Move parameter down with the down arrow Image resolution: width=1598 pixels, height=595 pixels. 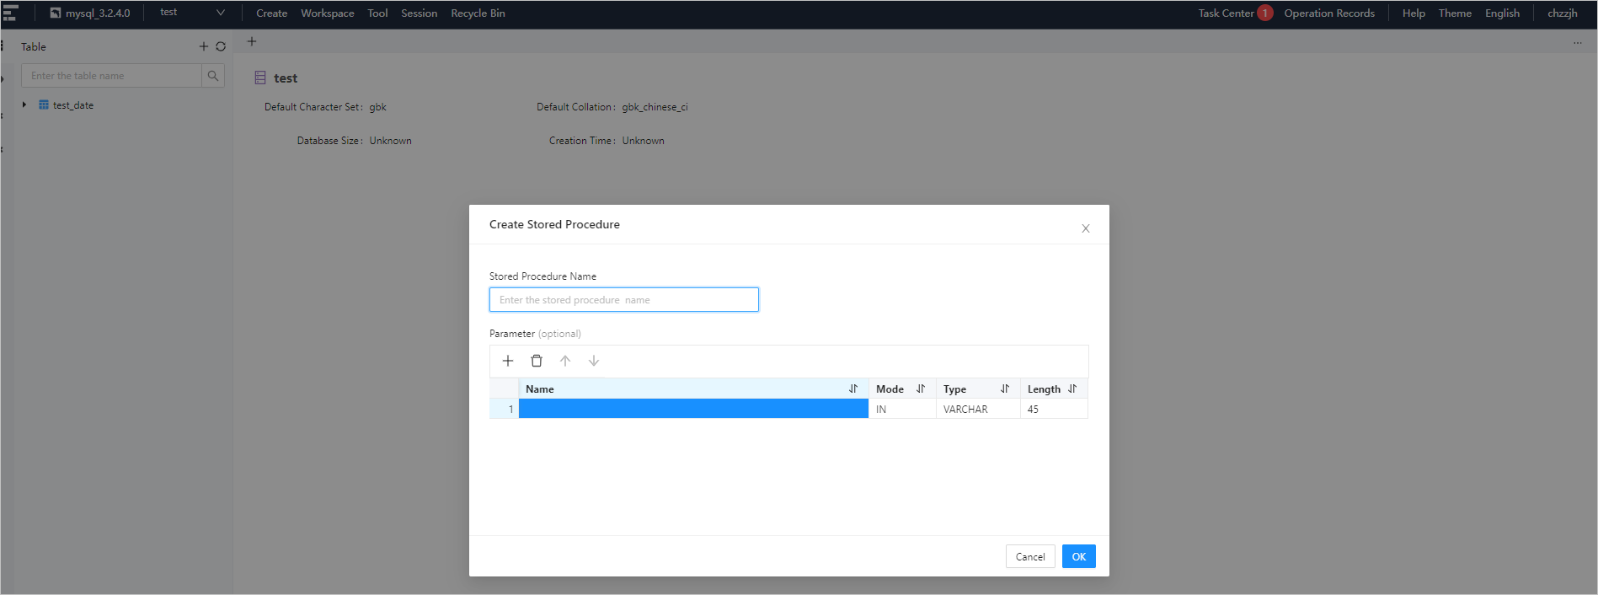[x=594, y=361]
